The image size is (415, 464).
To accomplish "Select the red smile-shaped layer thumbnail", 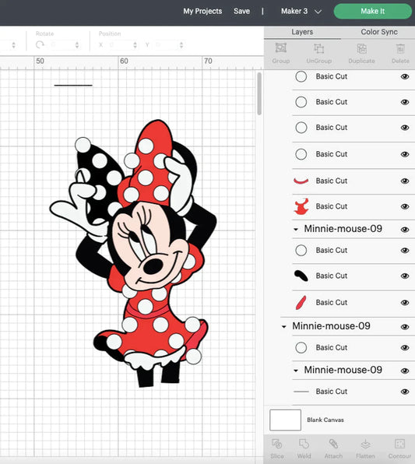I will (301, 181).
